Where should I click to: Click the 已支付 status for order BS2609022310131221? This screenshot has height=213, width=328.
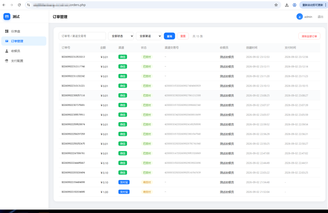[x=147, y=86]
